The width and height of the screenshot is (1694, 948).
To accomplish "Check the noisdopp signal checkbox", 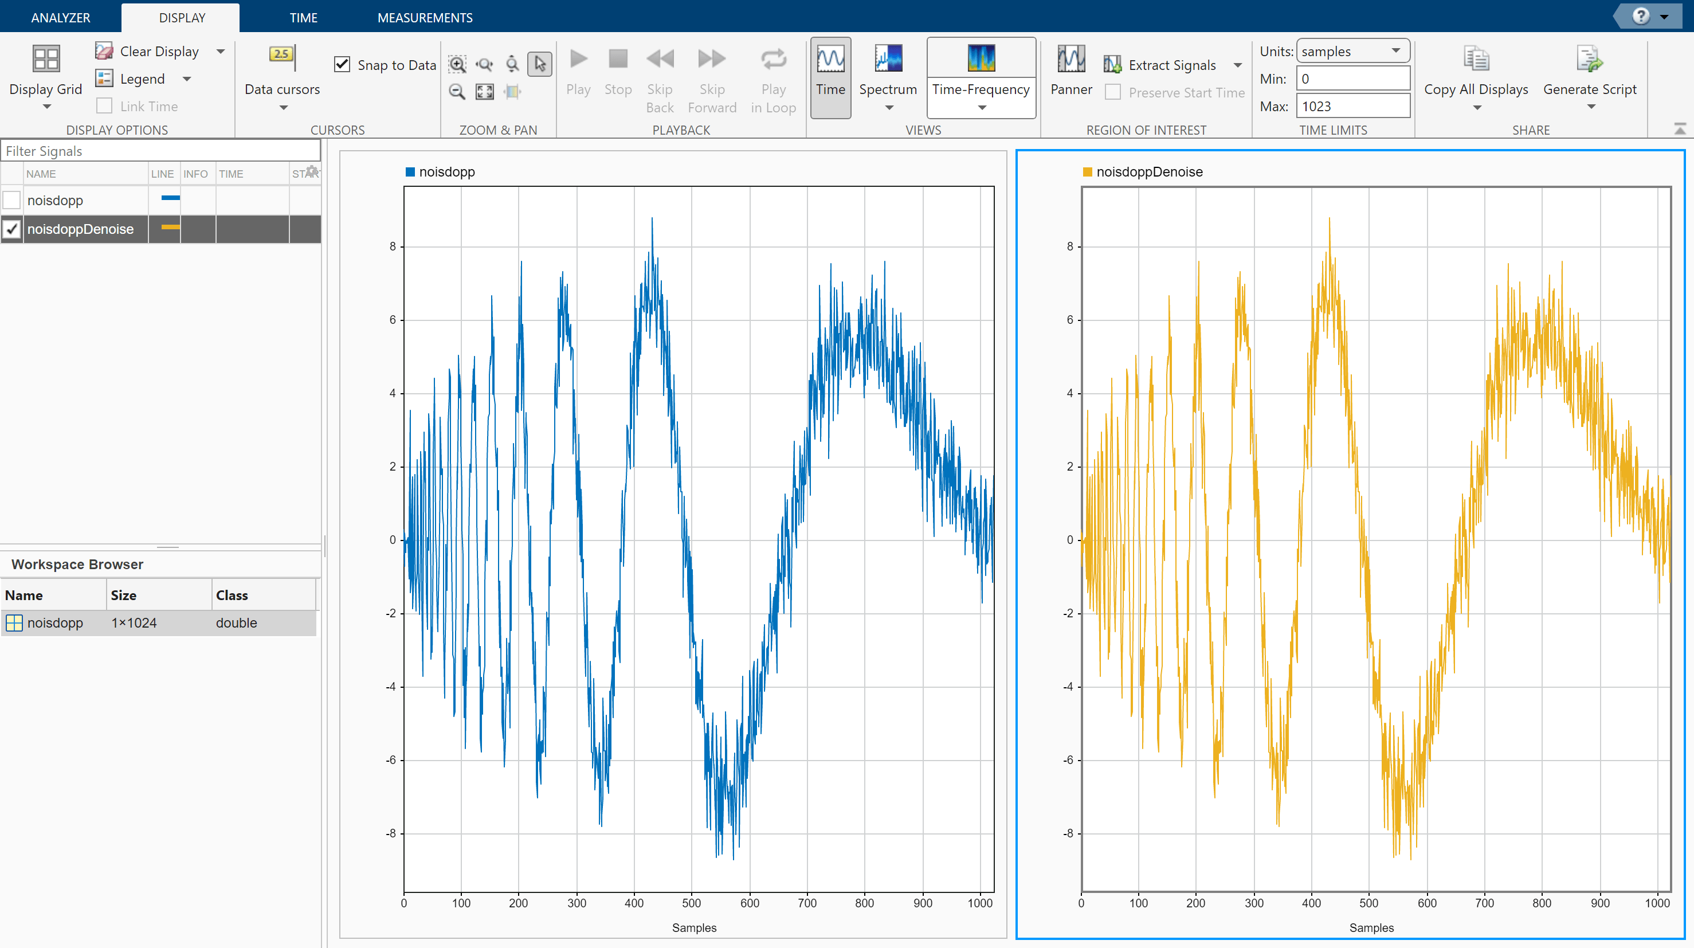I will coord(12,200).
